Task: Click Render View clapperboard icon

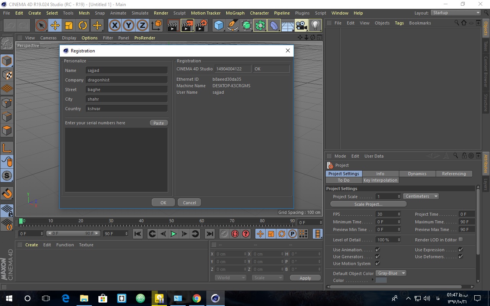Action: (173, 26)
